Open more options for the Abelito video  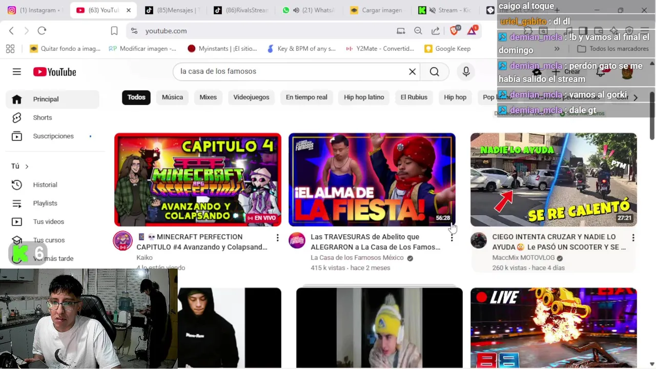(x=452, y=238)
